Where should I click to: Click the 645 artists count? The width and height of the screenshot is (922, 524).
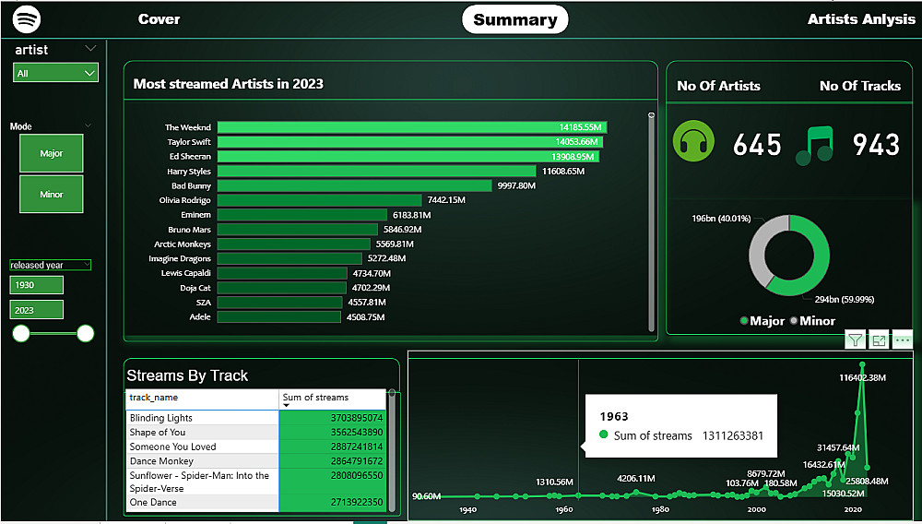pos(757,145)
